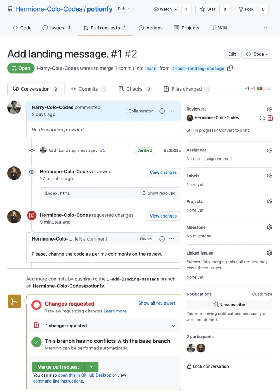The height and width of the screenshot is (392, 280).
Task: Click the red changes-requested icon in Reviewers
Action: (270, 118)
